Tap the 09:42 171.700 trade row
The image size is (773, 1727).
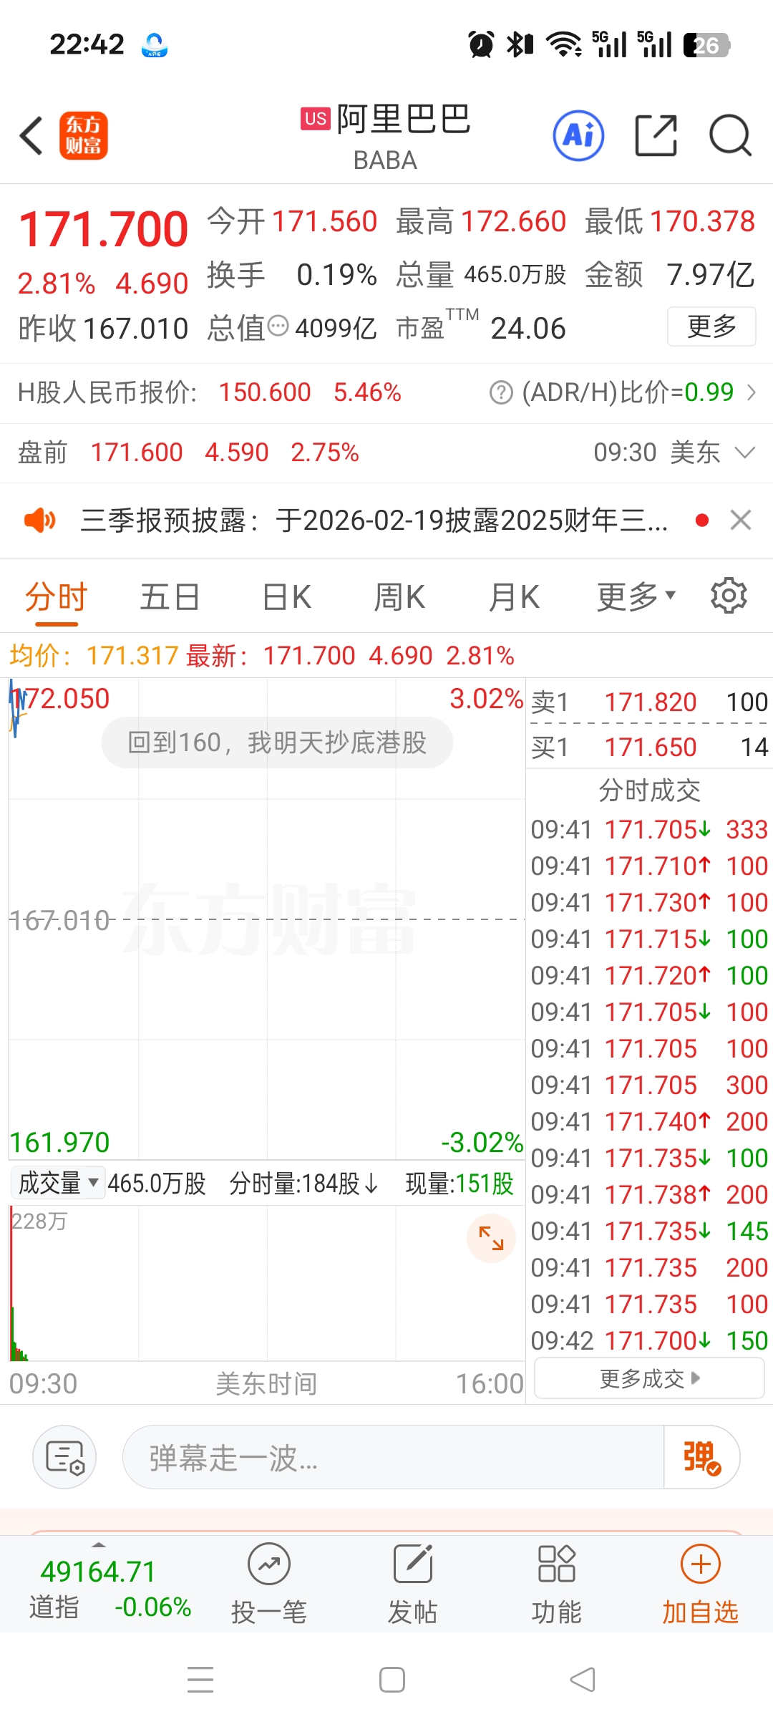(x=649, y=1340)
